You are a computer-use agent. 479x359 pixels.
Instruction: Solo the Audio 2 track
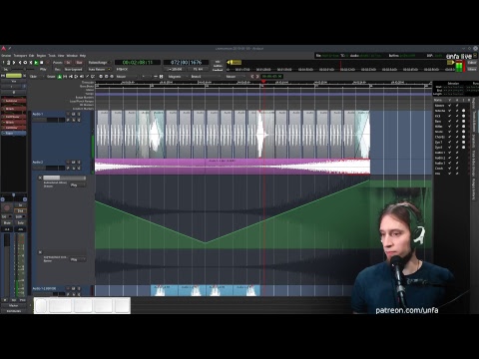[79, 163]
